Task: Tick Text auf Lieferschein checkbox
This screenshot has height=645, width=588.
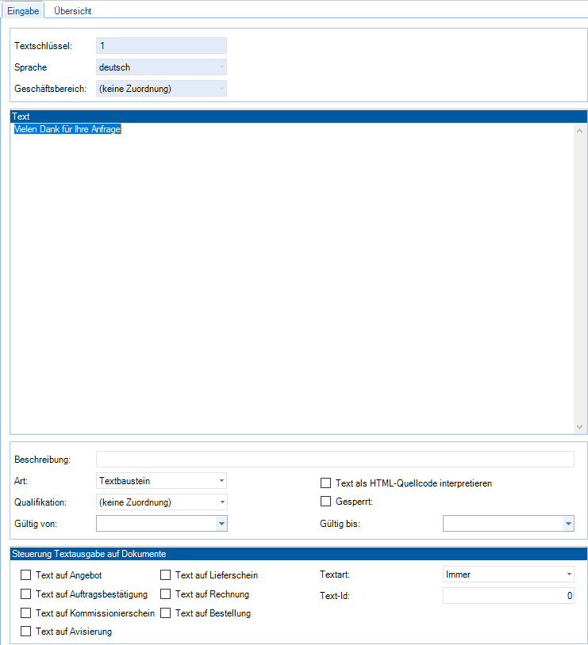Action: [x=166, y=575]
